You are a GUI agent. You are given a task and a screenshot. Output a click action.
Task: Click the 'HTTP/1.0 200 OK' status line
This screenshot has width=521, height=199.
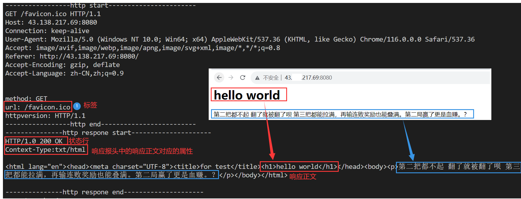click(34, 141)
